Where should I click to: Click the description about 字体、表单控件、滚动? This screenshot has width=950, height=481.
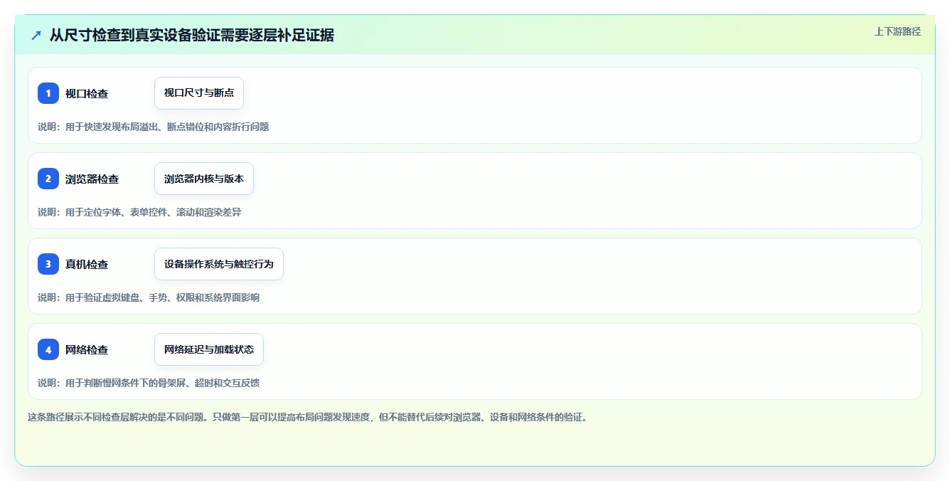(x=139, y=212)
